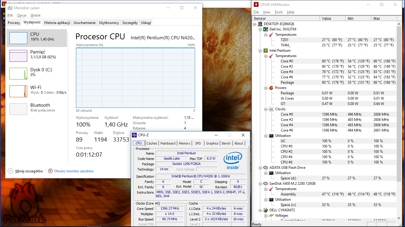Open the Help menu in HWMonitor

coord(291,12)
